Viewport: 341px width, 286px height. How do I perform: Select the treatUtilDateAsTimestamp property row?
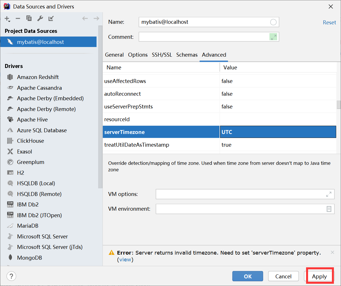[219, 145]
